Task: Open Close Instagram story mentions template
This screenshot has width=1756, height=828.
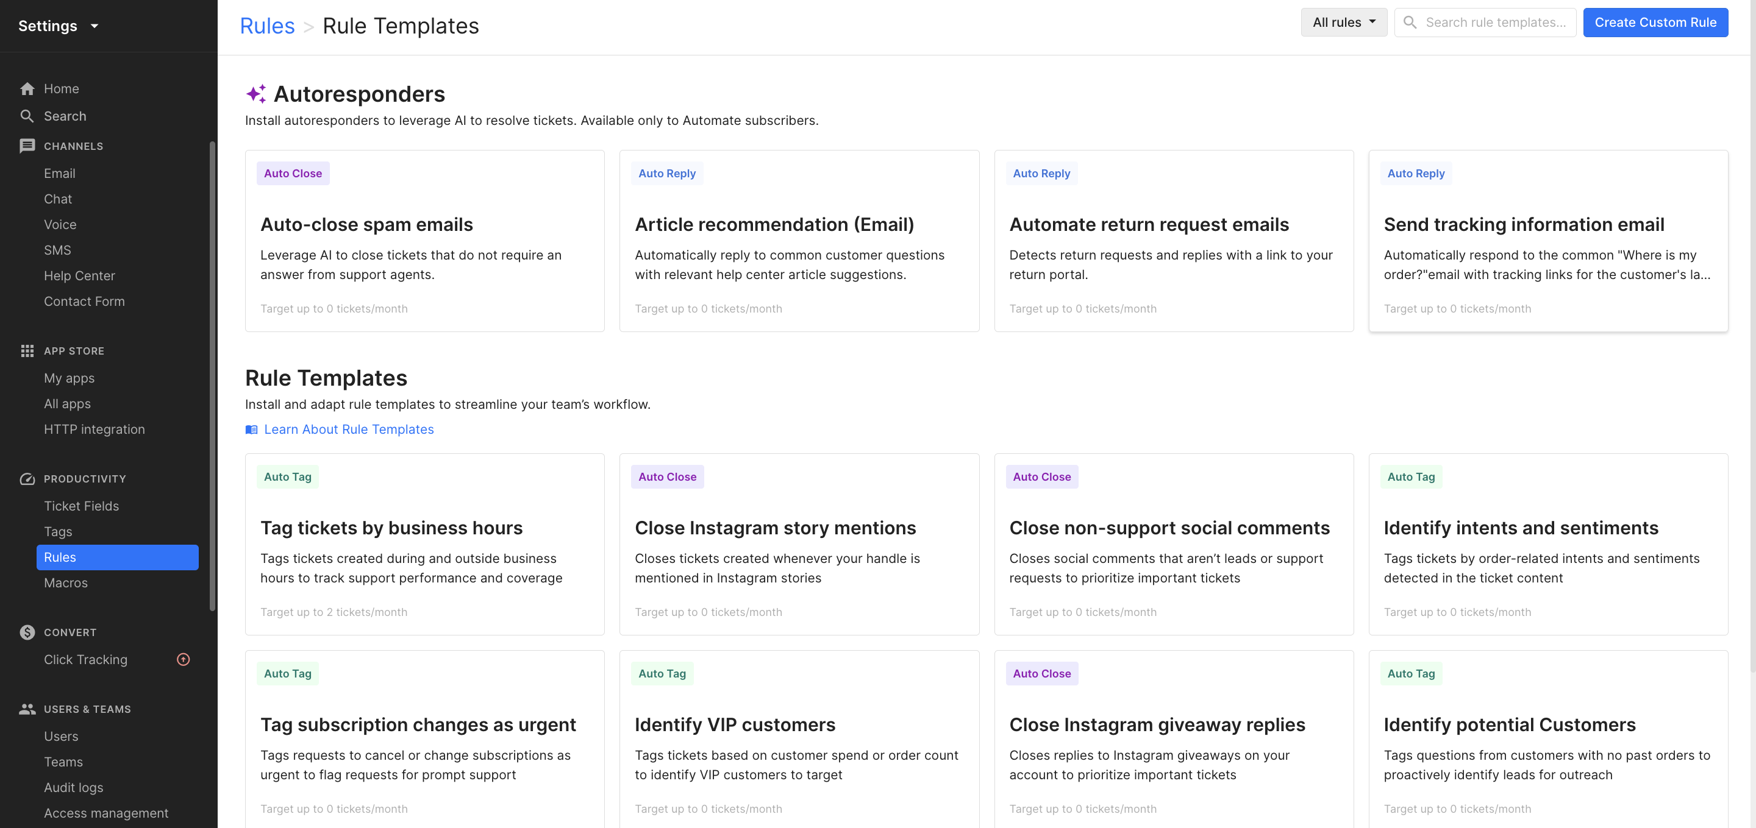Action: coord(799,545)
